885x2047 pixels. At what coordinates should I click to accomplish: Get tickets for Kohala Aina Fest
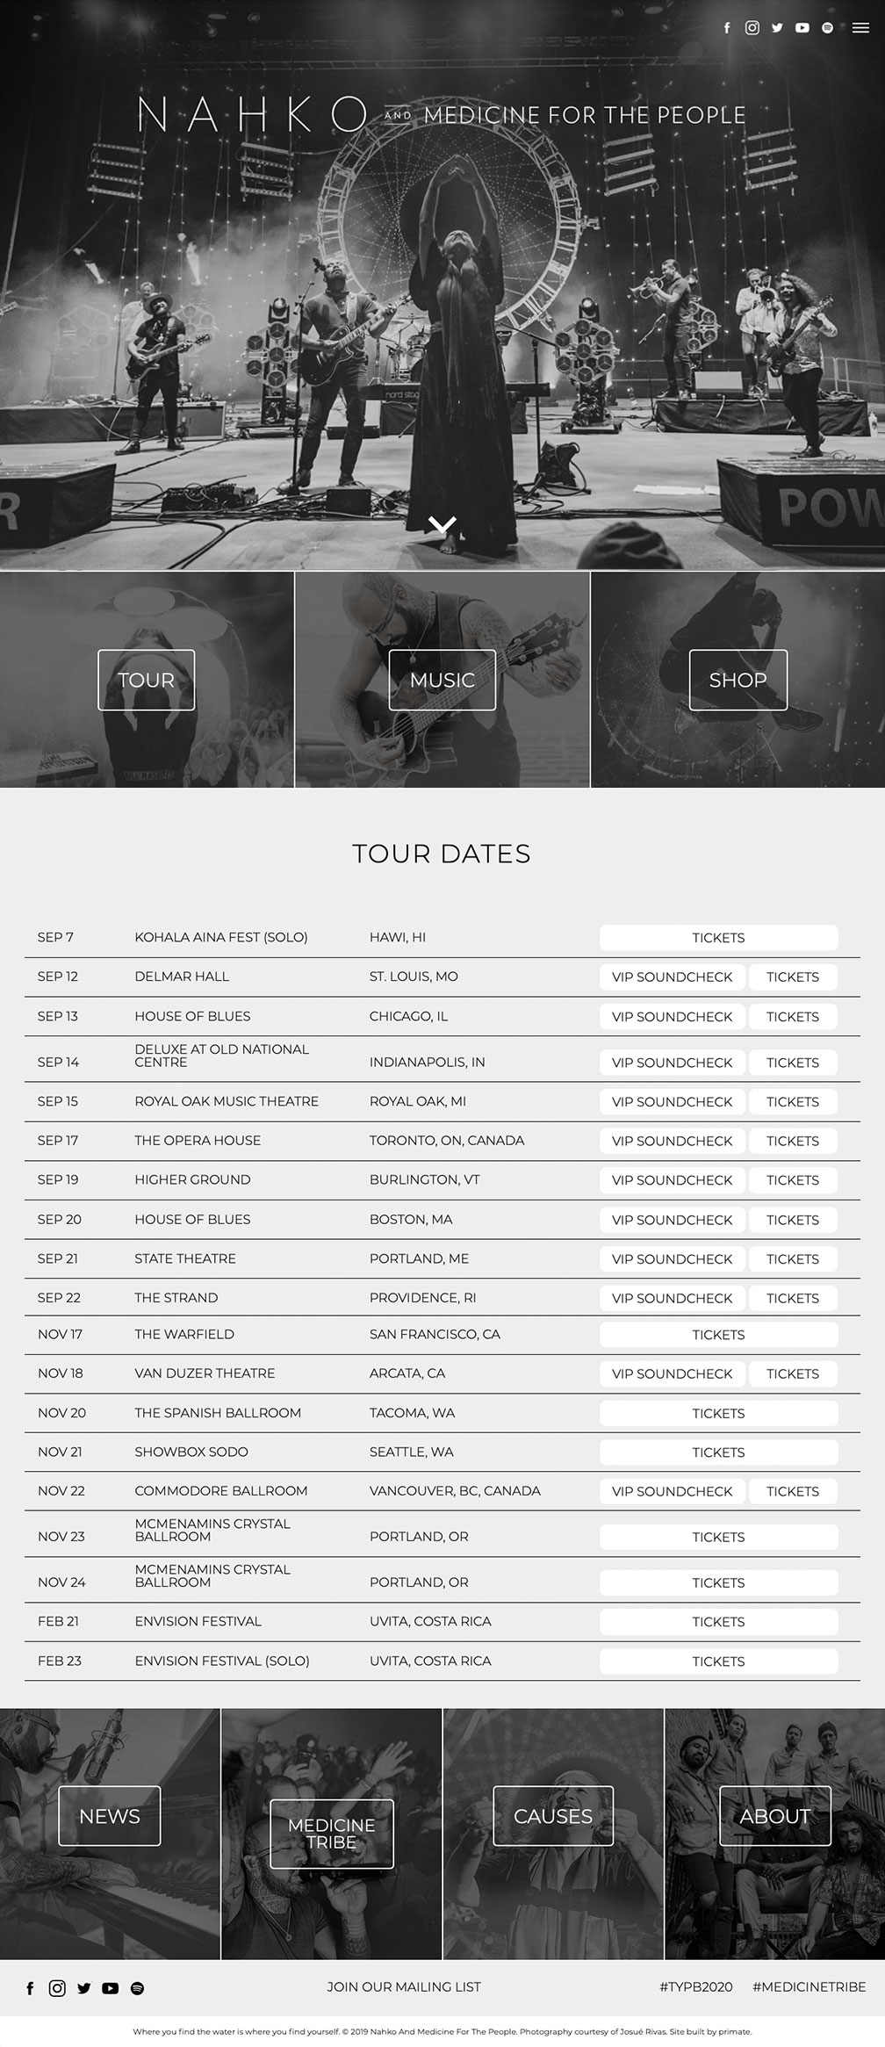tap(718, 937)
